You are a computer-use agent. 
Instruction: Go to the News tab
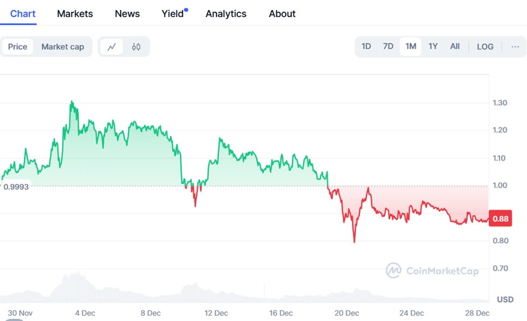(x=127, y=14)
